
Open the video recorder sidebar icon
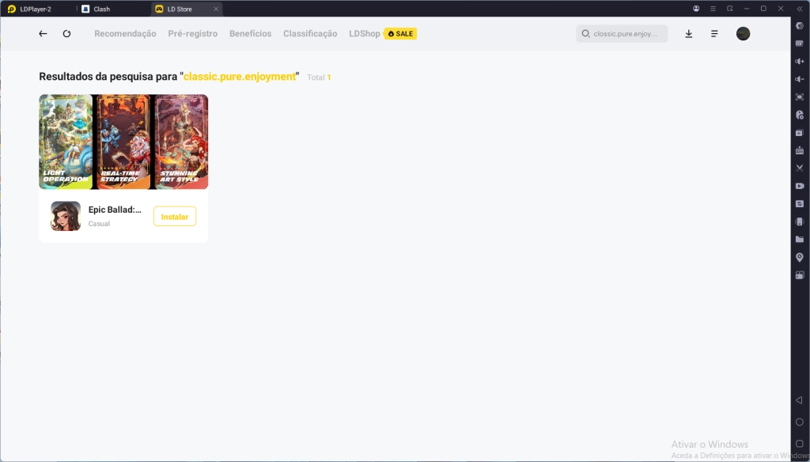[800, 186]
